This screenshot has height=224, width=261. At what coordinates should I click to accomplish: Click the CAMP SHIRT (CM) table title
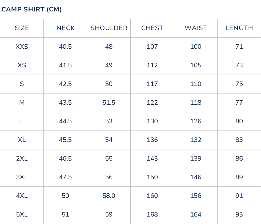tap(31, 9)
